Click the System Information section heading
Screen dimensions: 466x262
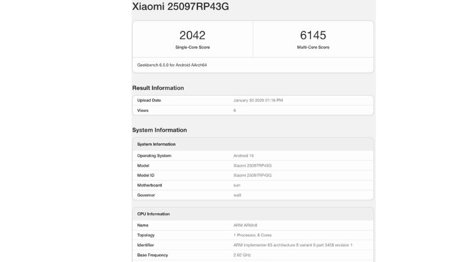[x=159, y=130]
